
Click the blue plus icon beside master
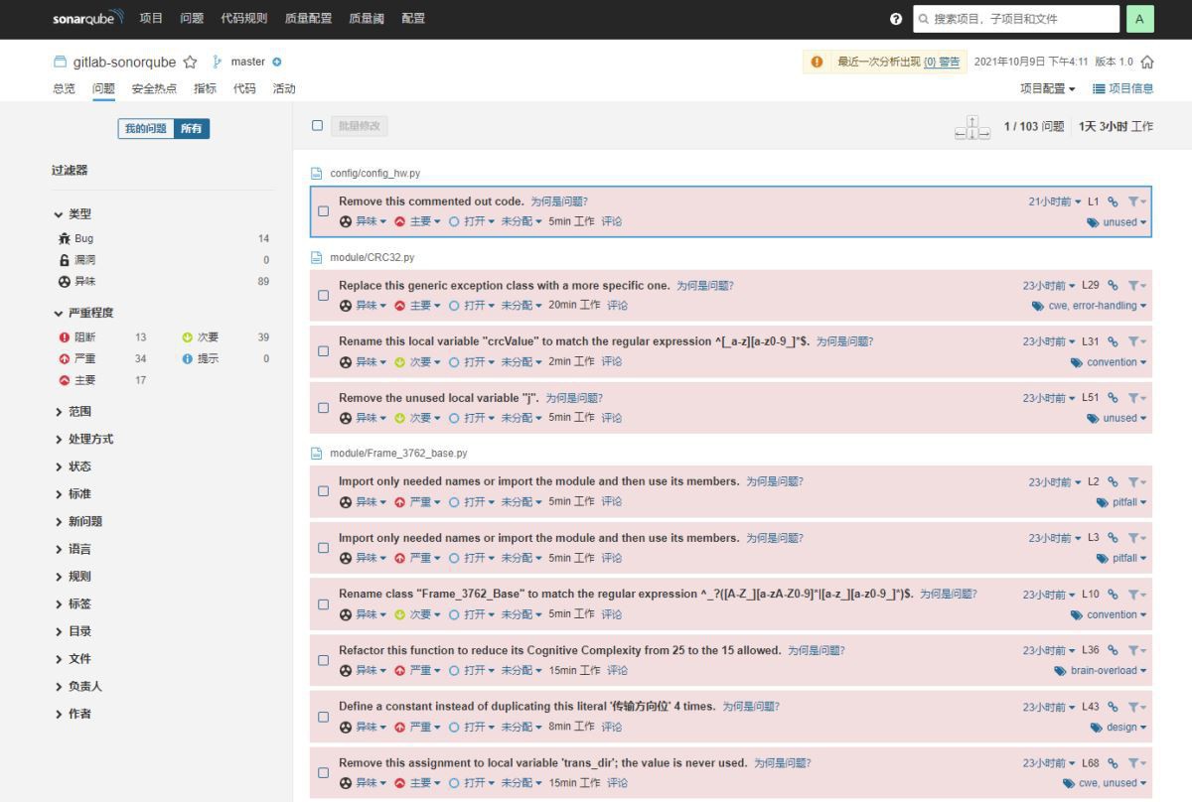click(277, 62)
